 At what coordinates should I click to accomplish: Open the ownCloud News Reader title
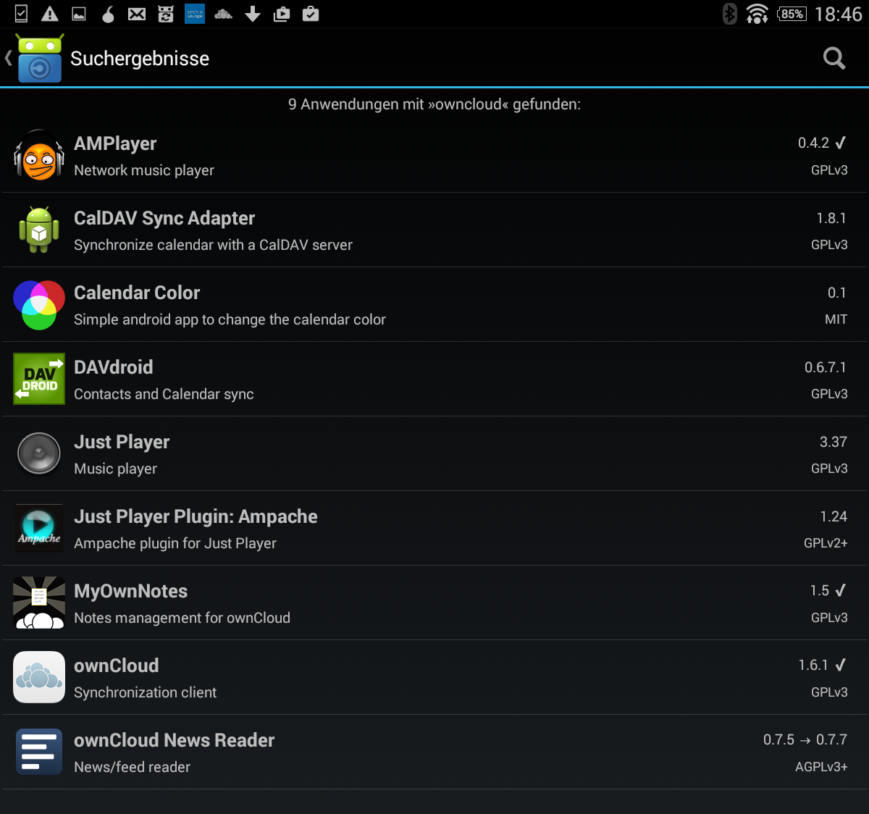(x=175, y=740)
